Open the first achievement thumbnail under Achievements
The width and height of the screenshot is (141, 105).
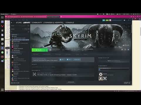coord(101,74)
